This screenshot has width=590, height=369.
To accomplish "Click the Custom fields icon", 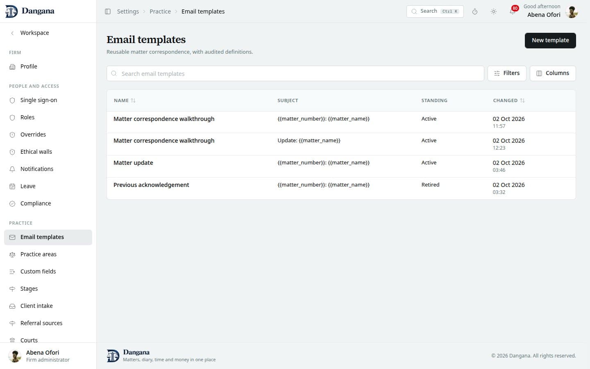I will 12,271.
